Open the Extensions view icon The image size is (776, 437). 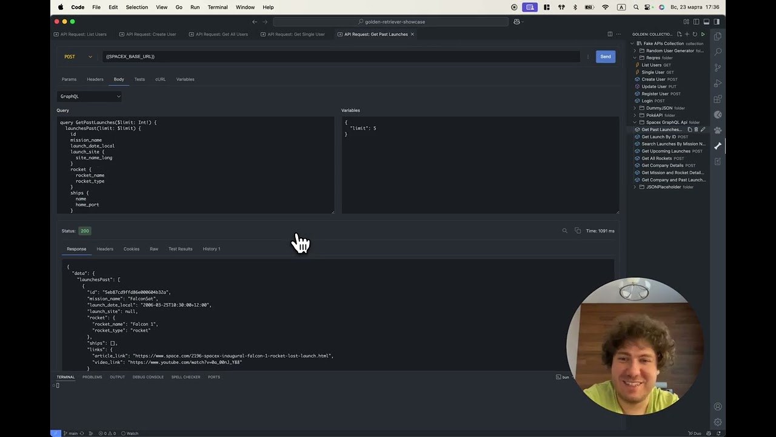[x=718, y=99]
